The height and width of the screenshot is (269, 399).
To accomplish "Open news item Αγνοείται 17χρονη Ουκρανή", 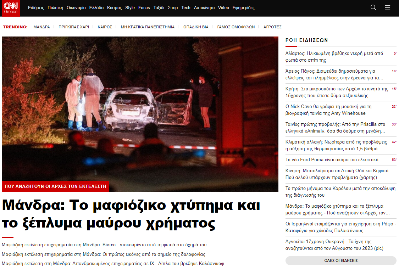I will click(334, 245).
